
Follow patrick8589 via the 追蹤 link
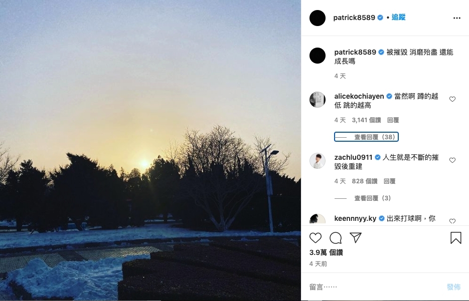(398, 18)
